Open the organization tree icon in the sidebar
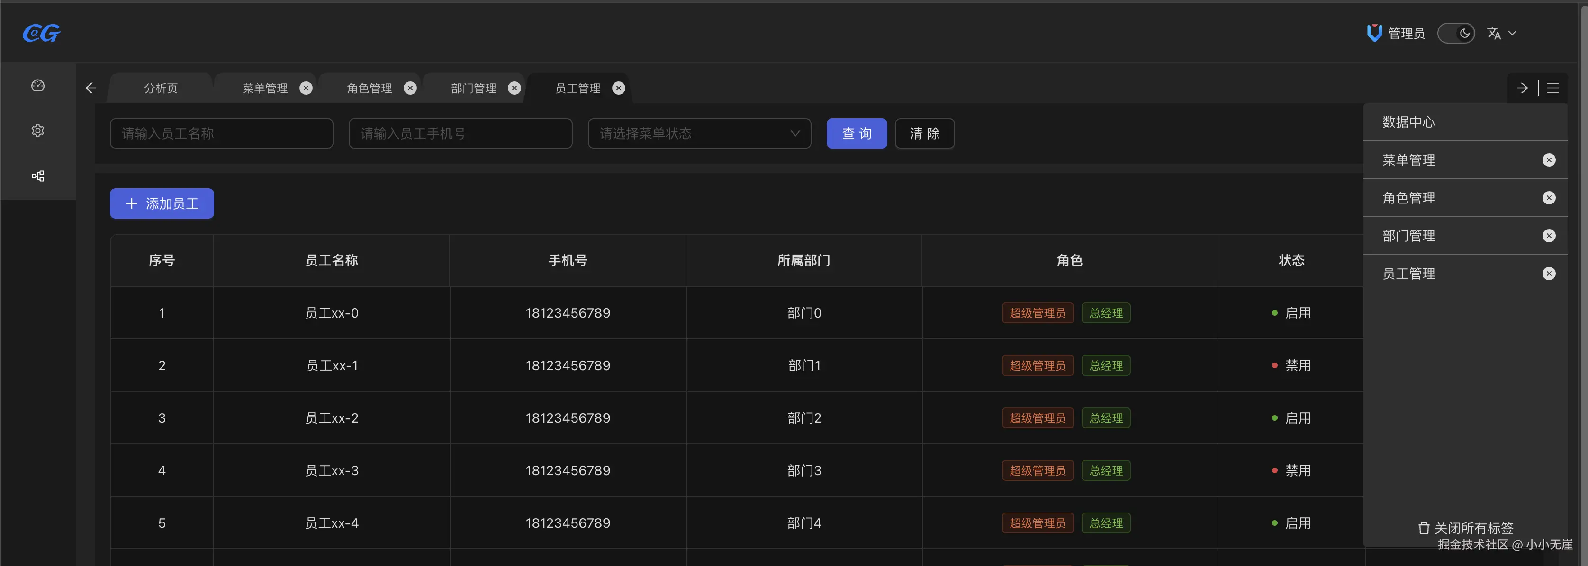Image resolution: width=1588 pixels, height=566 pixels. 37,176
